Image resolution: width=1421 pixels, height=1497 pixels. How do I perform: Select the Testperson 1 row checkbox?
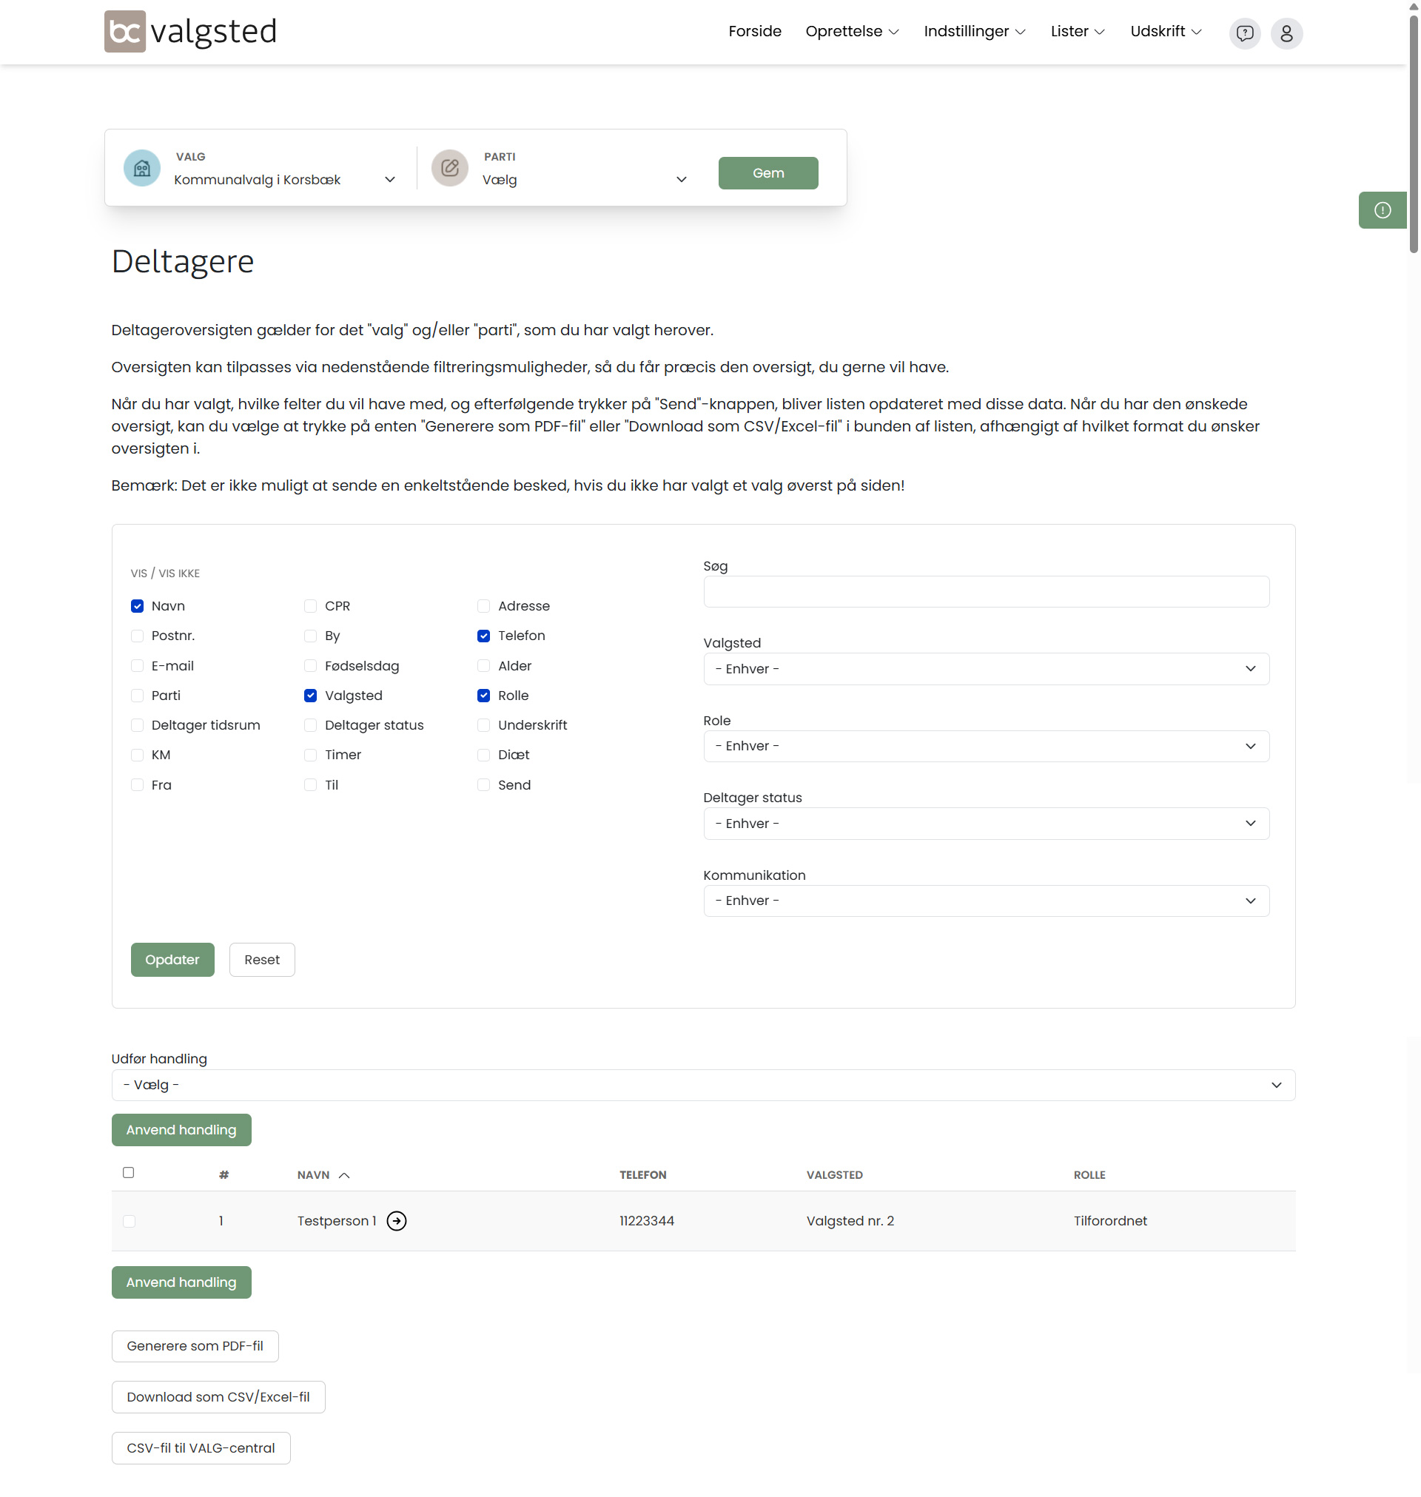[129, 1221]
